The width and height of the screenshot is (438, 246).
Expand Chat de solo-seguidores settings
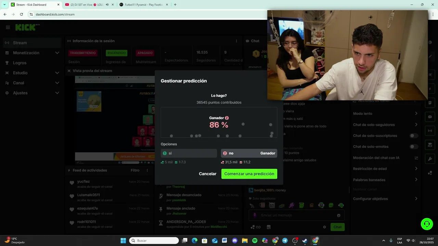pos(385,125)
